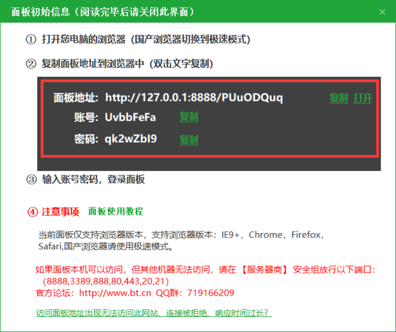Viewport: 396px width, 332px height.
Task: Click 复制 to copy the panel address
Action: pyautogui.click(x=339, y=98)
